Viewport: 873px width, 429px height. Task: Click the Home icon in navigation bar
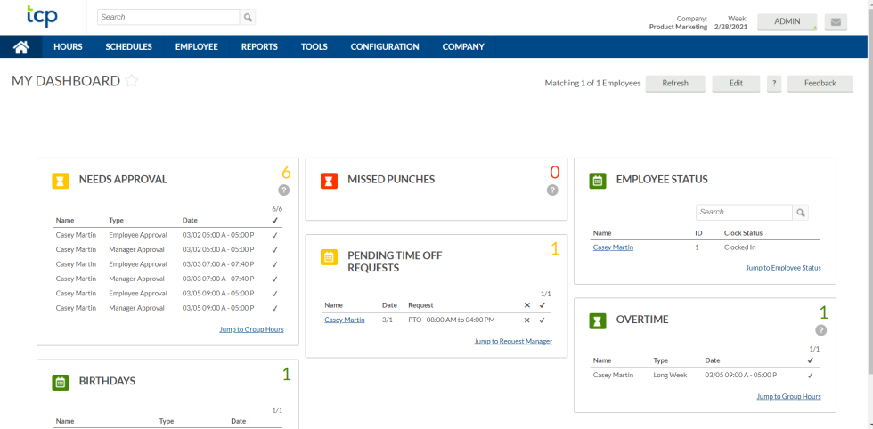[21, 47]
